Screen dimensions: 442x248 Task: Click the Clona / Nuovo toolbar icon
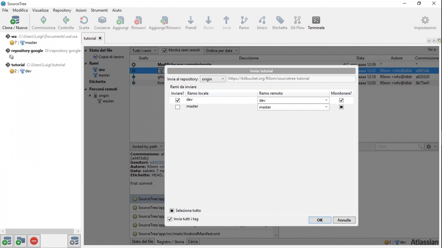pyautogui.click(x=15, y=23)
